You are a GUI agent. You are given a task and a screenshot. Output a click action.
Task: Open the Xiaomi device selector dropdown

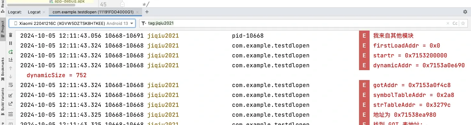tap(72, 23)
